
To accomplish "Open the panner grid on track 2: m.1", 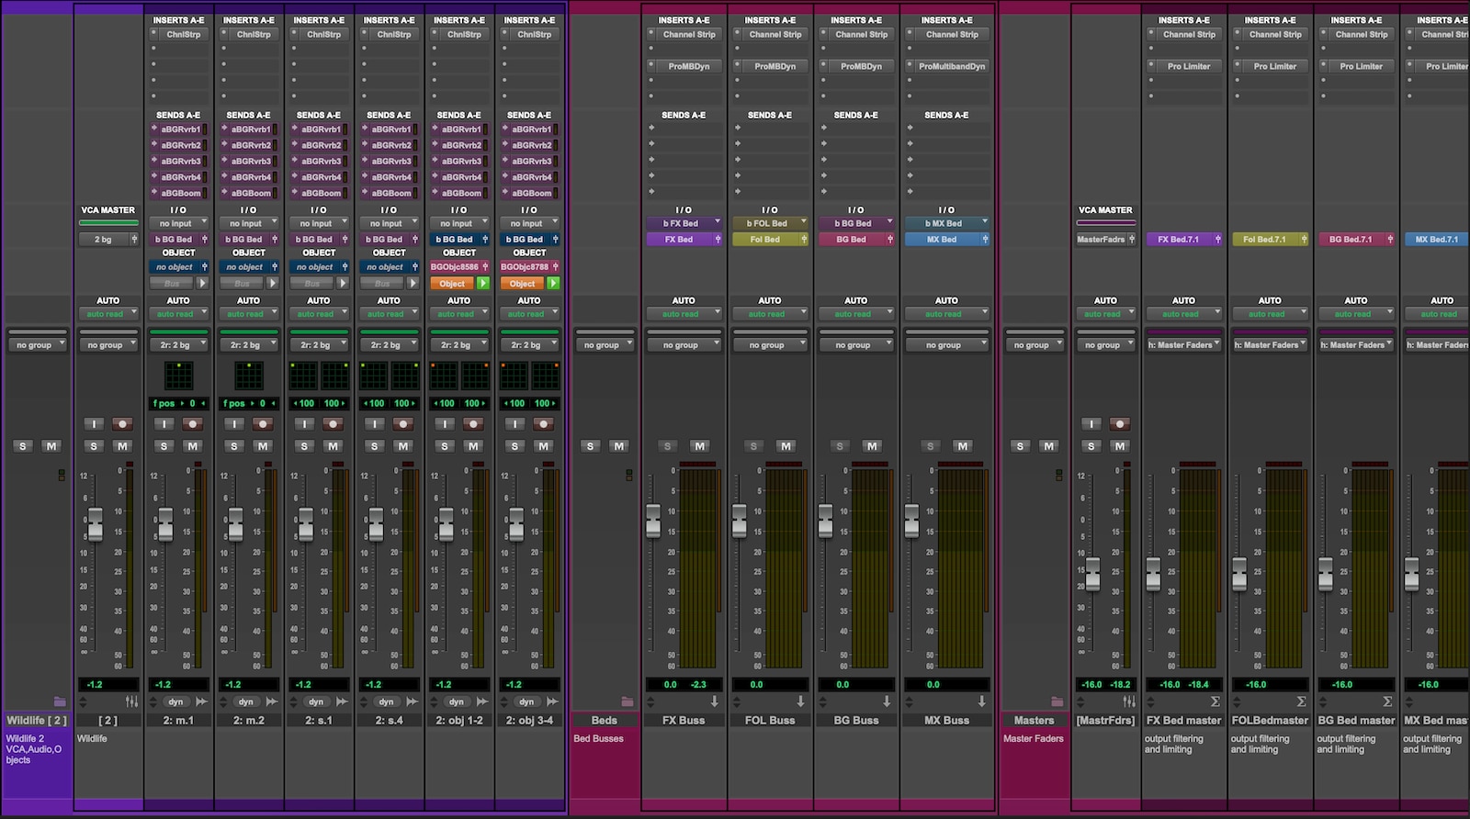I will click(x=178, y=376).
